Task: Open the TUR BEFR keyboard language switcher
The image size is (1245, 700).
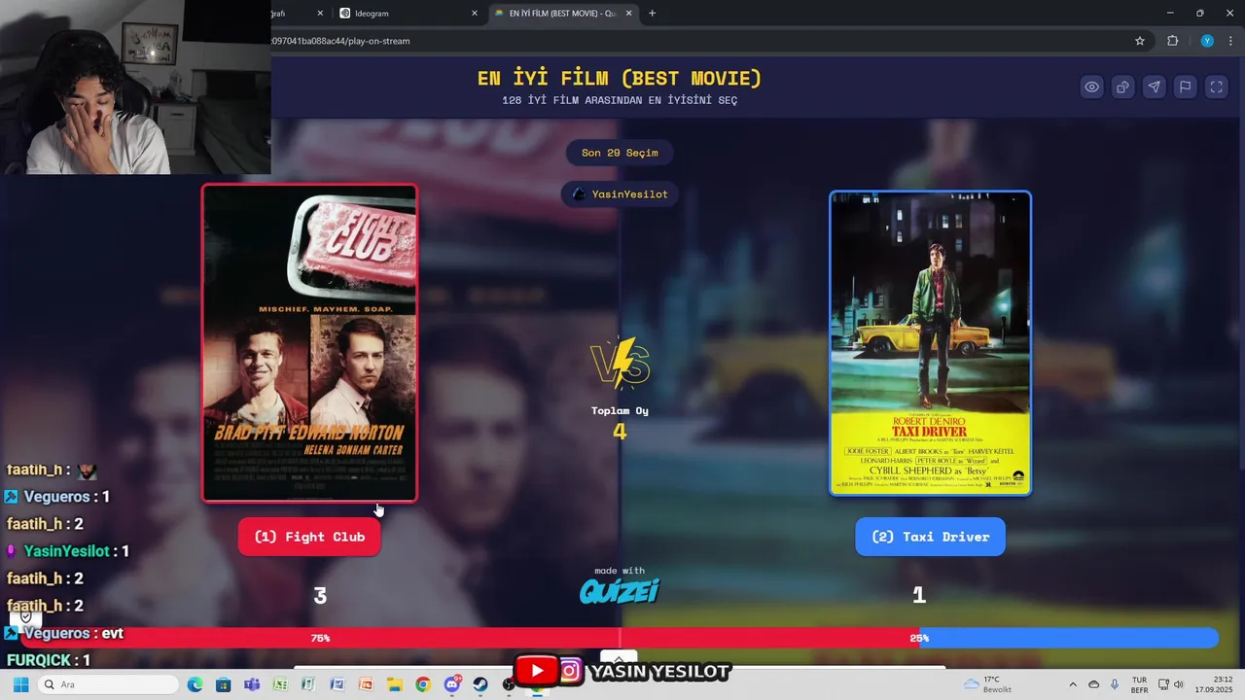Action: (1139, 684)
